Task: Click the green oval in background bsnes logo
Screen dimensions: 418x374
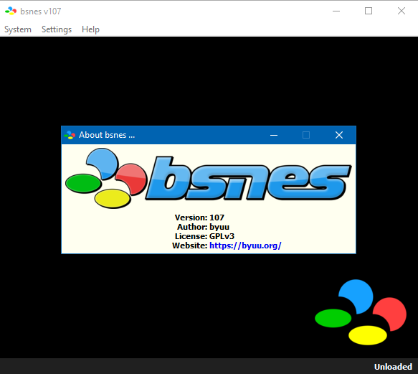Action: tap(333, 318)
